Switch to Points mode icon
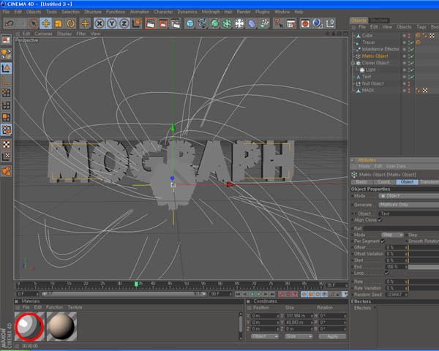This screenshot has width=439, height=351. click(x=6, y=93)
